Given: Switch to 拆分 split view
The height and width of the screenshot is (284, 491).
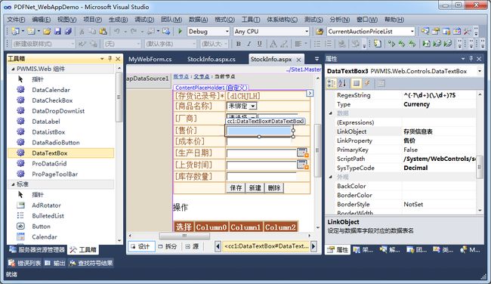Looking at the screenshot, I should 168,246.
